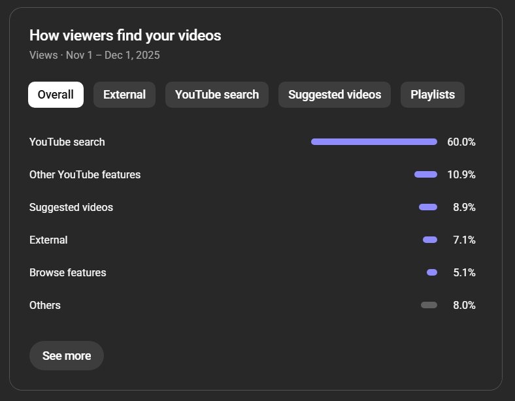Click the 60.0% percentage value
The width and height of the screenshot is (515, 401).
tap(461, 142)
